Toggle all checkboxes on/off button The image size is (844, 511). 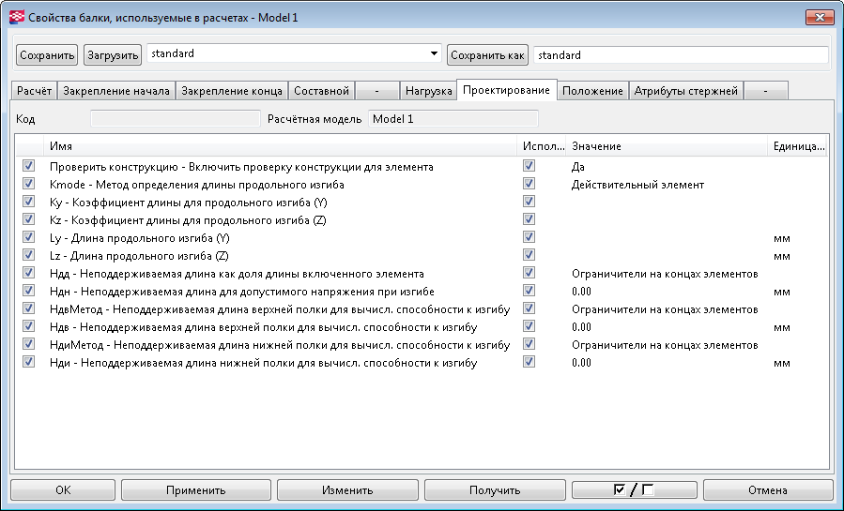tap(634, 489)
